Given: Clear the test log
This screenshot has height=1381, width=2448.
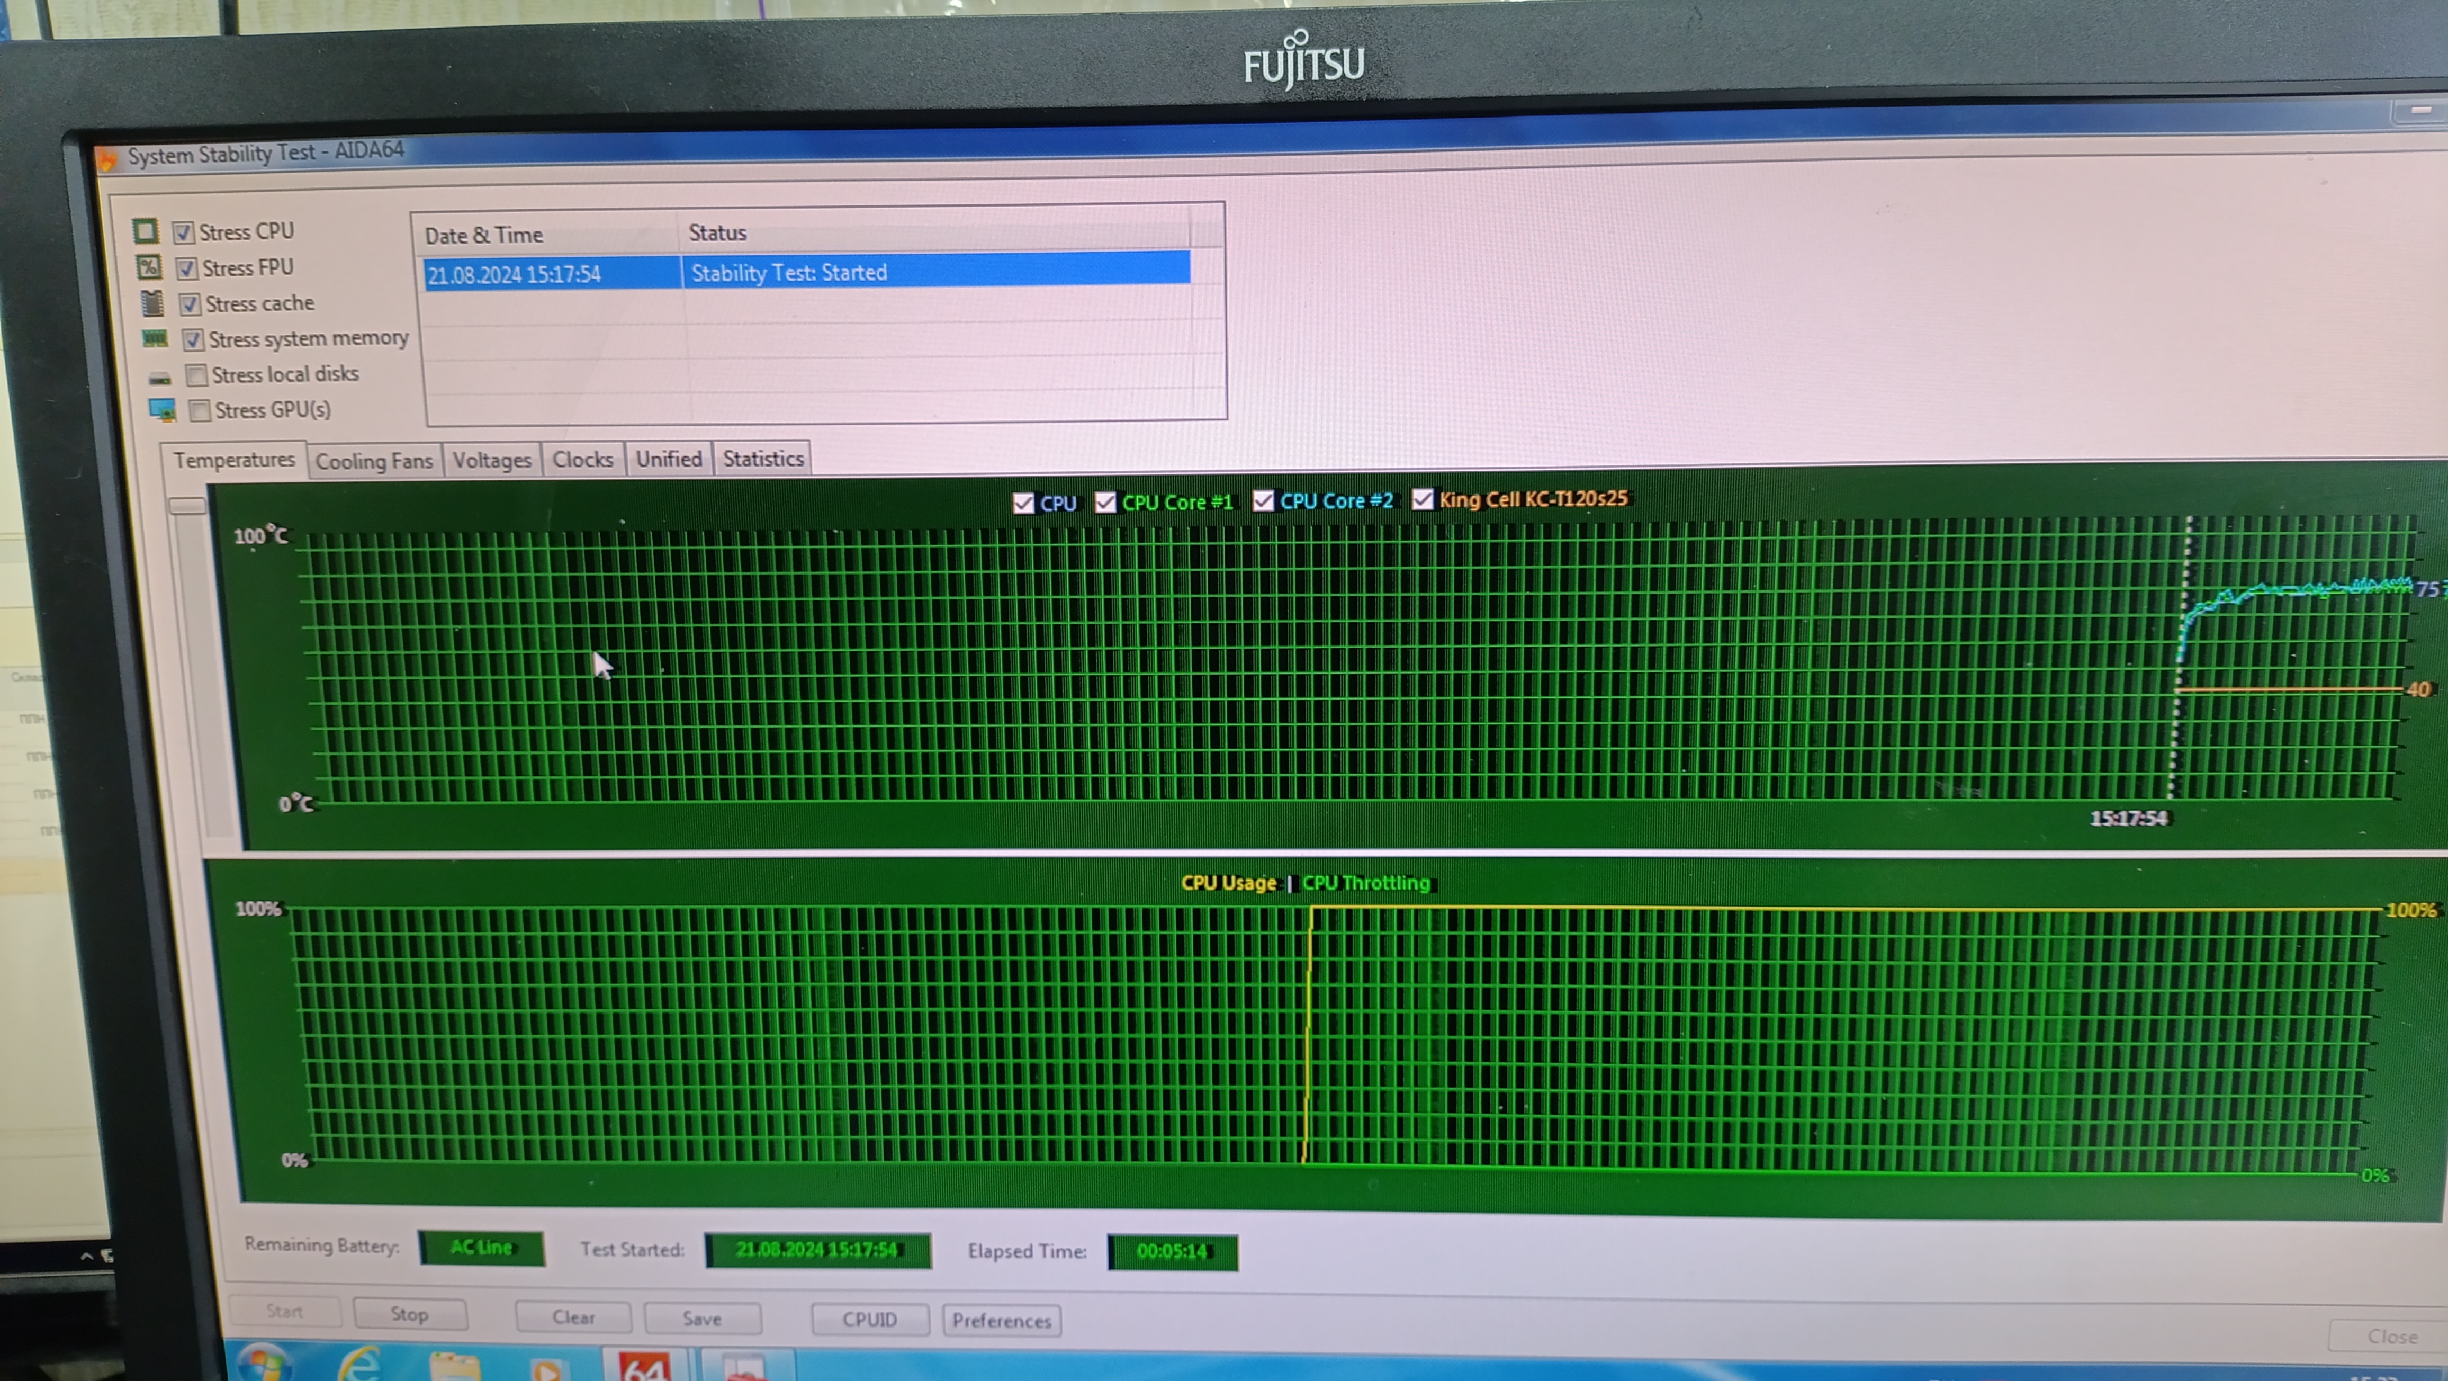Looking at the screenshot, I should tap(573, 1316).
